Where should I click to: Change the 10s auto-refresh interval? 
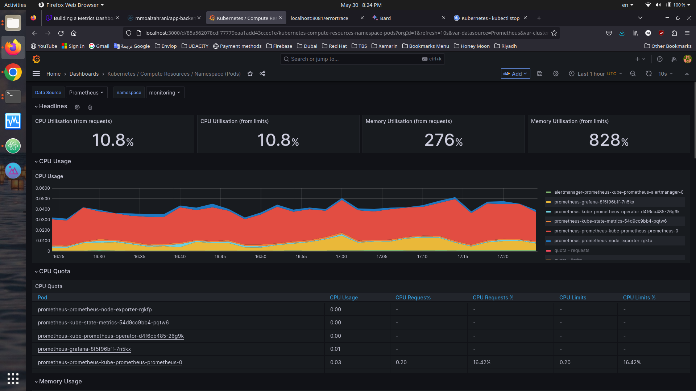pos(665,73)
